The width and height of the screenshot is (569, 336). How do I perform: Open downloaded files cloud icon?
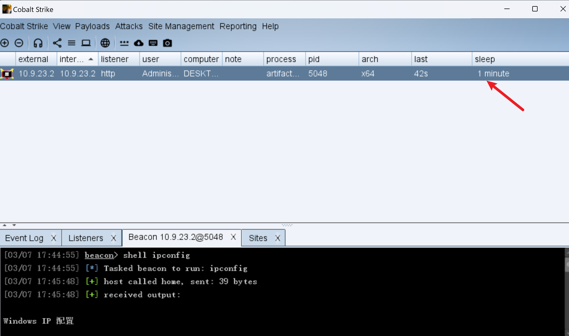coord(138,43)
